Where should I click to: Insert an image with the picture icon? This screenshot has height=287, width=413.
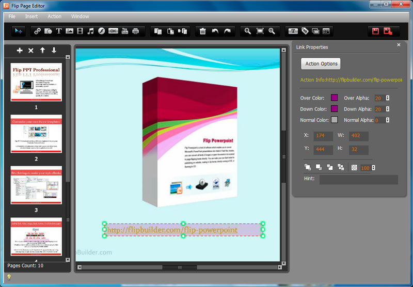click(70, 31)
